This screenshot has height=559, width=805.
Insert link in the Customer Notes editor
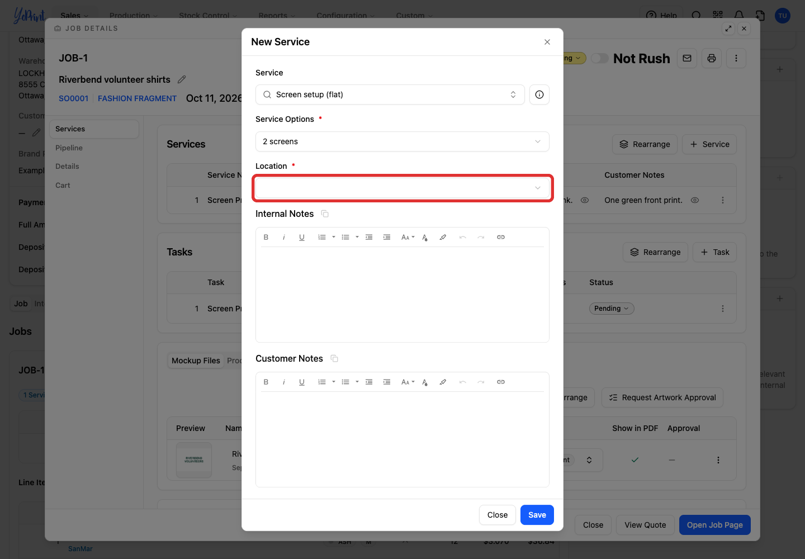(501, 382)
